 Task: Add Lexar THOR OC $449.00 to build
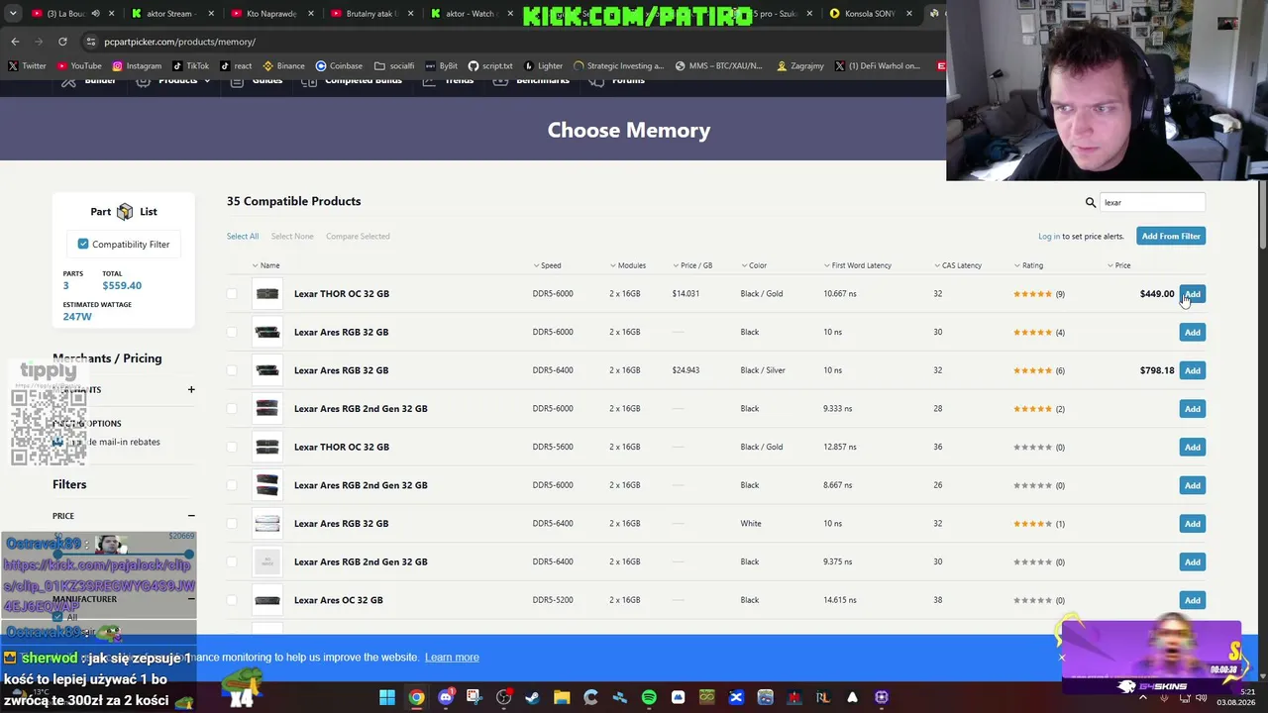point(1193,294)
